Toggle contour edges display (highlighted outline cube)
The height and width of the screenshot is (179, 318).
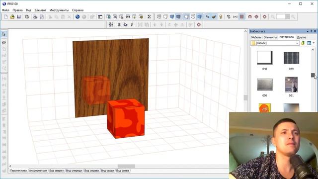point(186,17)
